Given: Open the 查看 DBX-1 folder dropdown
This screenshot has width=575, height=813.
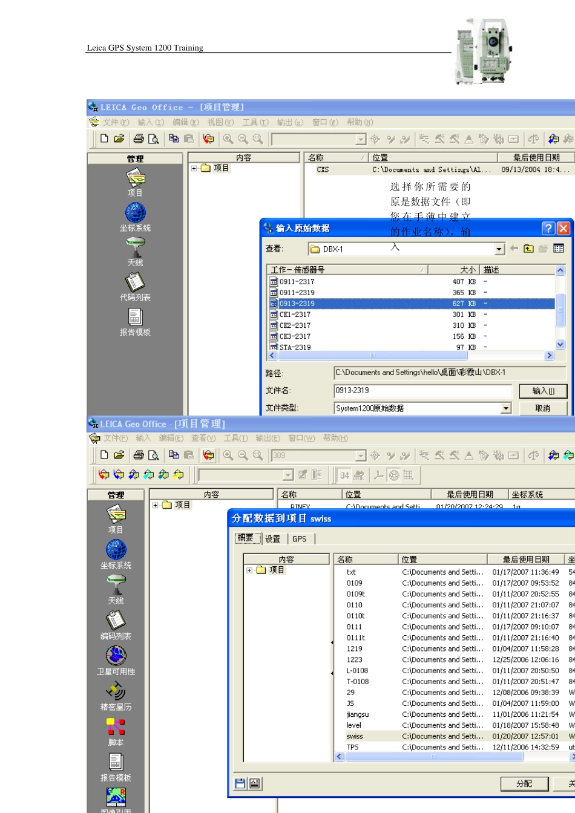Looking at the screenshot, I should [x=499, y=249].
